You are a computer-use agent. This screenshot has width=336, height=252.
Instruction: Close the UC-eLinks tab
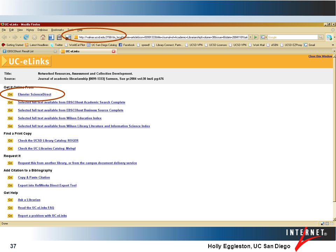pos(113,51)
